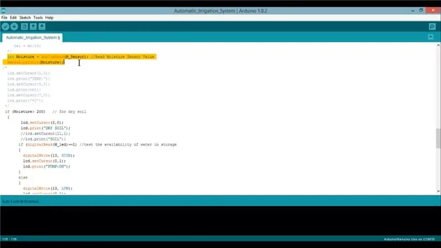The height and width of the screenshot is (248, 441).
Task: Open the Serial Monitor magnifier icon
Action: (x=432, y=26)
